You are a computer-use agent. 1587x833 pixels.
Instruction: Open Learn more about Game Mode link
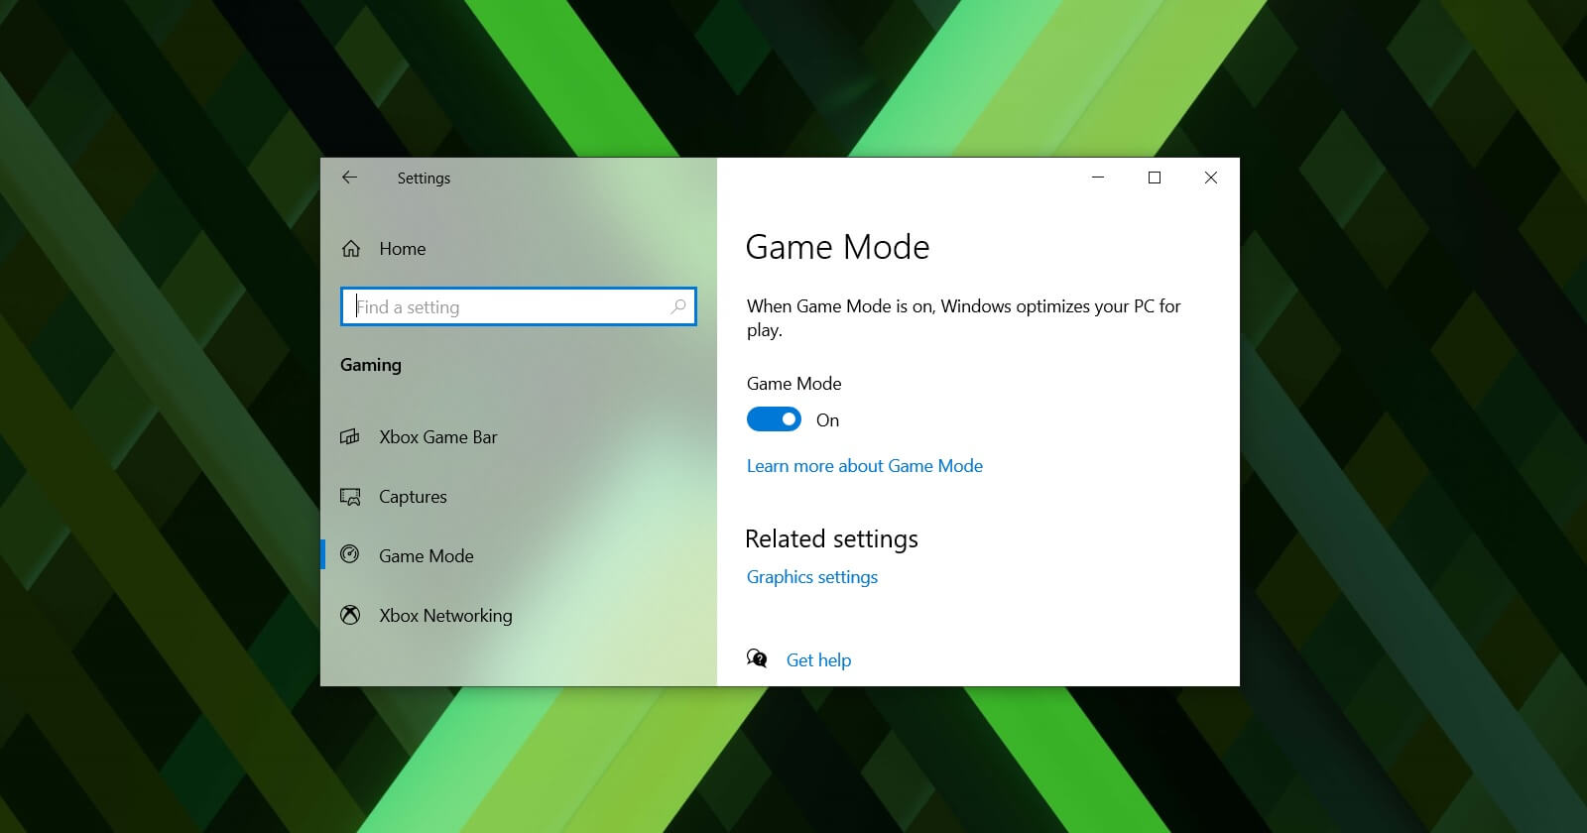[864, 466]
